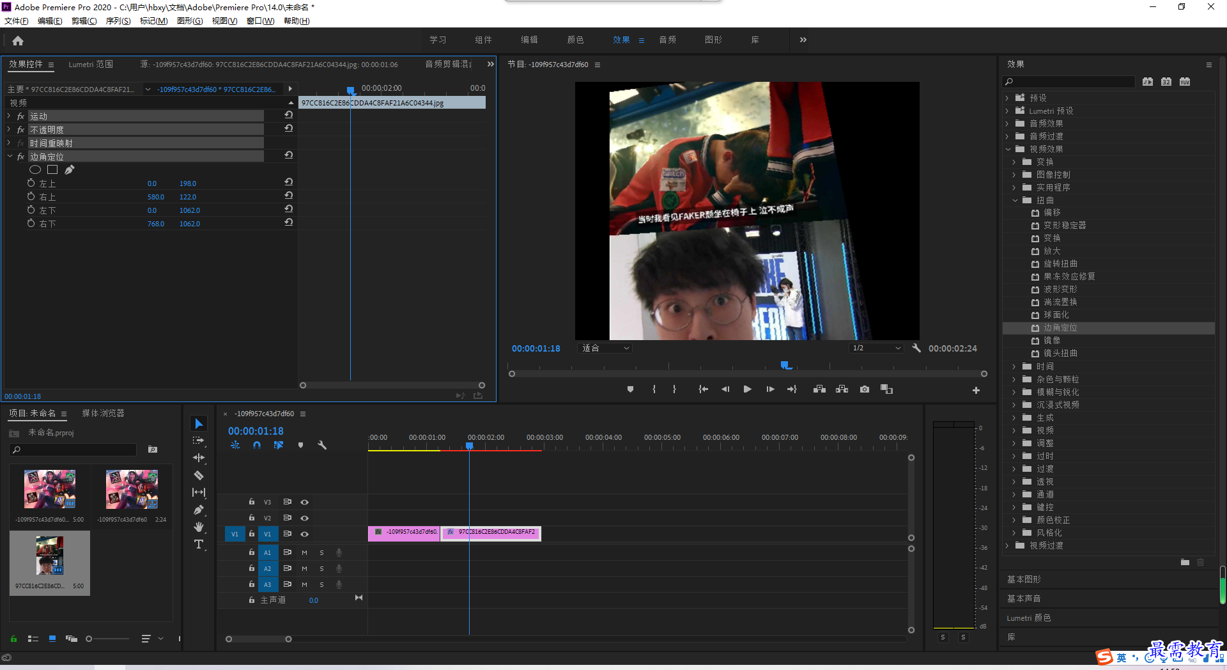Click the Effects search field

tap(1069, 81)
